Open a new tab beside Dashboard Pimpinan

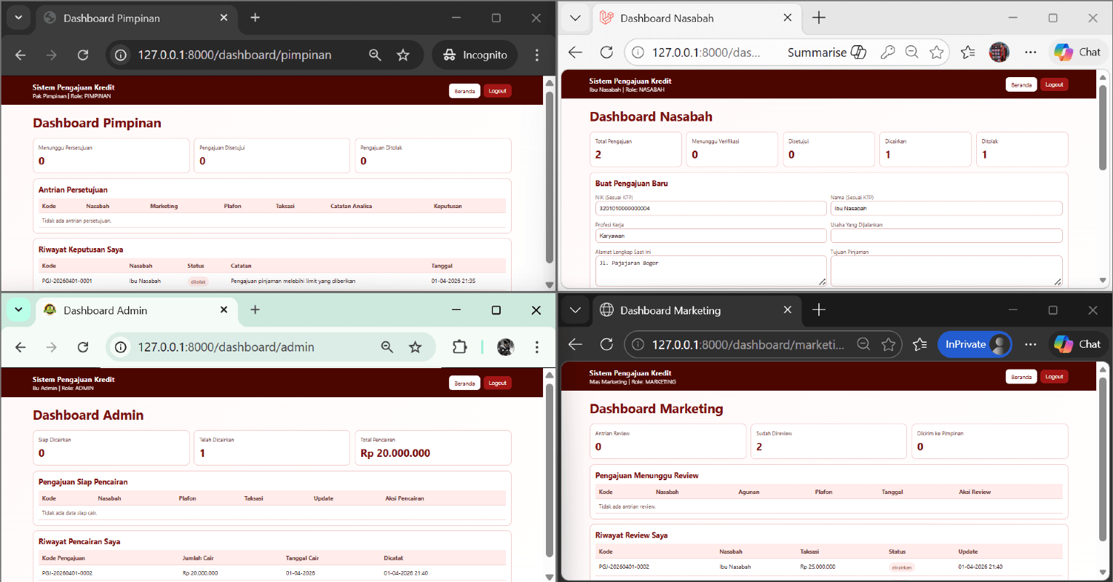point(255,17)
